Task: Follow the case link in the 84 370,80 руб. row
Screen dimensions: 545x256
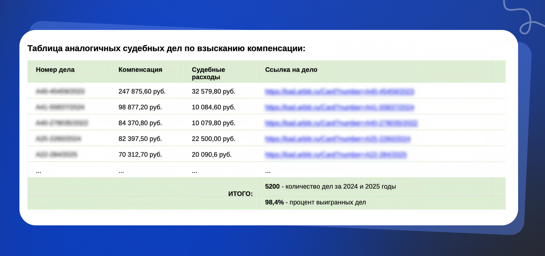Action: coord(341,123)
